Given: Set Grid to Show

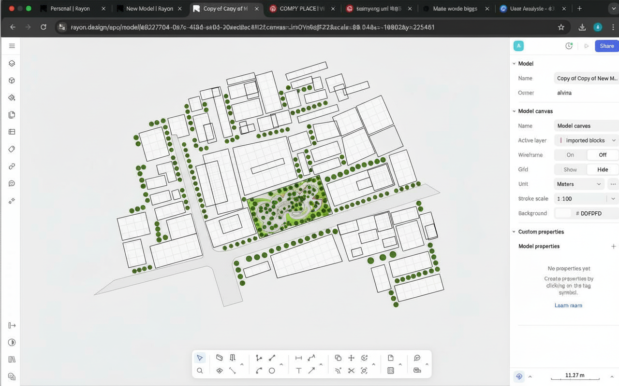Looking at the screenshot, I should [x=570, y=169].
